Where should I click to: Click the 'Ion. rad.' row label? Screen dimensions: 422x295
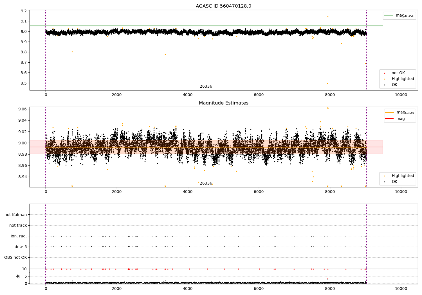[x=19, y=236]
